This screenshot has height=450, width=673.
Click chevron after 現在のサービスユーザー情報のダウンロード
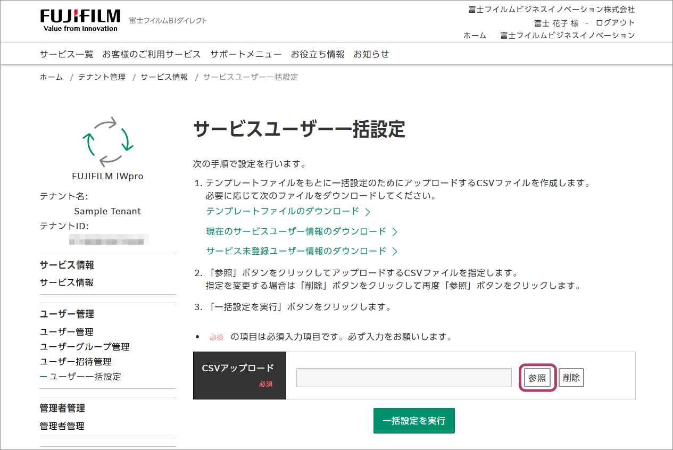coord(395,232)
